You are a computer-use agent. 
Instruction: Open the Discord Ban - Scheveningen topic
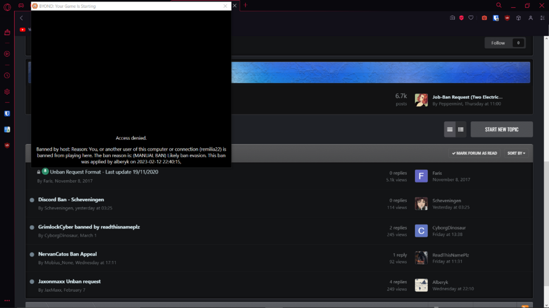(71, 199)
